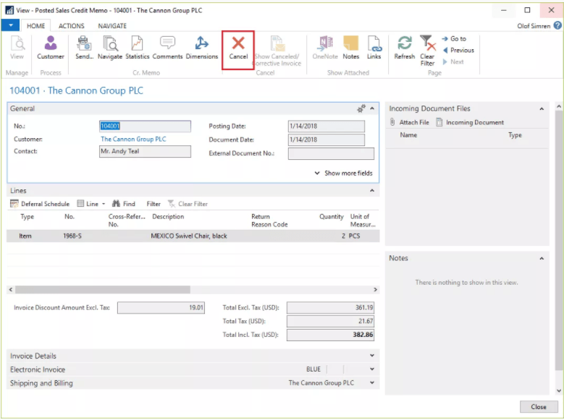The image size is (564, 420).
Task: Click the Quantity column header
Action: pyautogui.click(x=332, y=217)
